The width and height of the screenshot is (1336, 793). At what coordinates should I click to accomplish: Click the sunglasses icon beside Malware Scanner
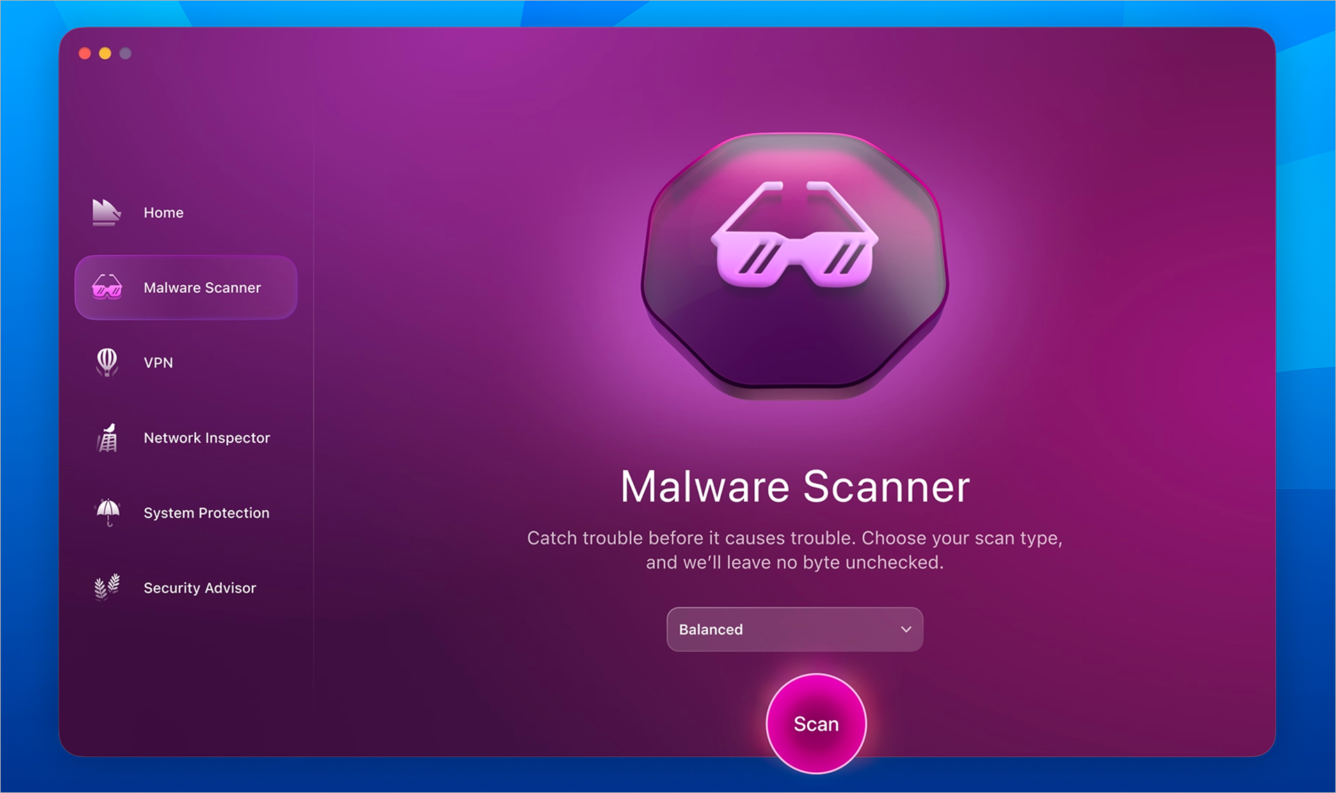pos(106,287)
